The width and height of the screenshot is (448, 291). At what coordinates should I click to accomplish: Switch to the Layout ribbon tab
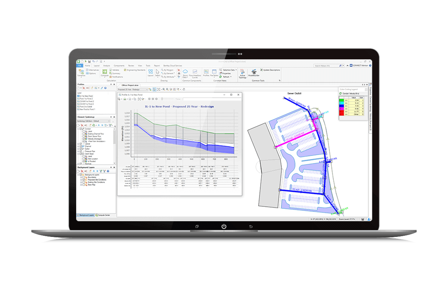click(97, 66)
